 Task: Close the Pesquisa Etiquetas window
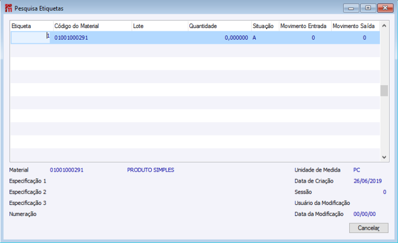385,8
